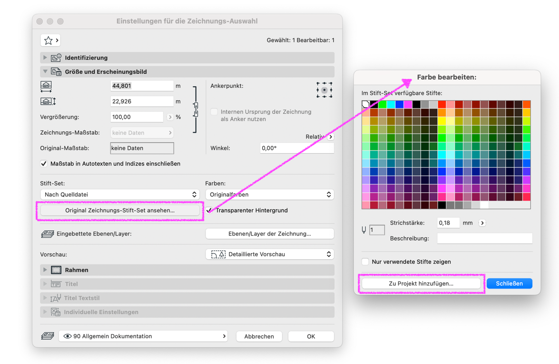Select the magenta pen swatch in top row
The width and height of the screenshot is (559, 364).
408,104
